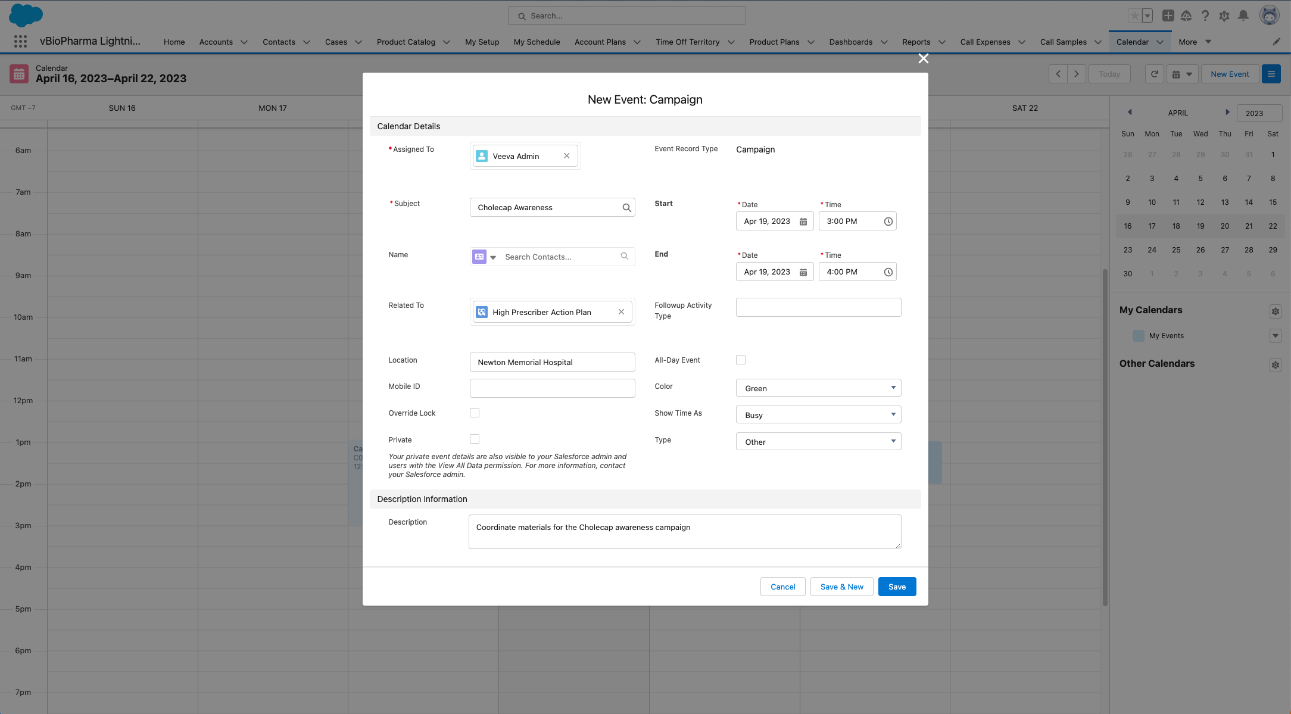Check the Override Lock checkbox

tap(475, 413)
